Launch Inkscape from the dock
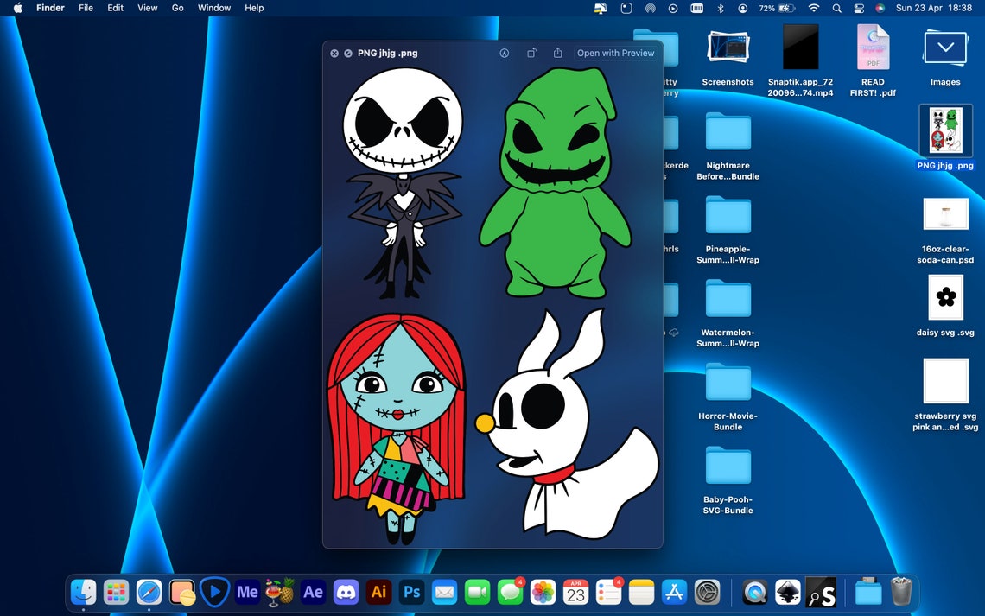The image size is (985, 616). (787, 593)
